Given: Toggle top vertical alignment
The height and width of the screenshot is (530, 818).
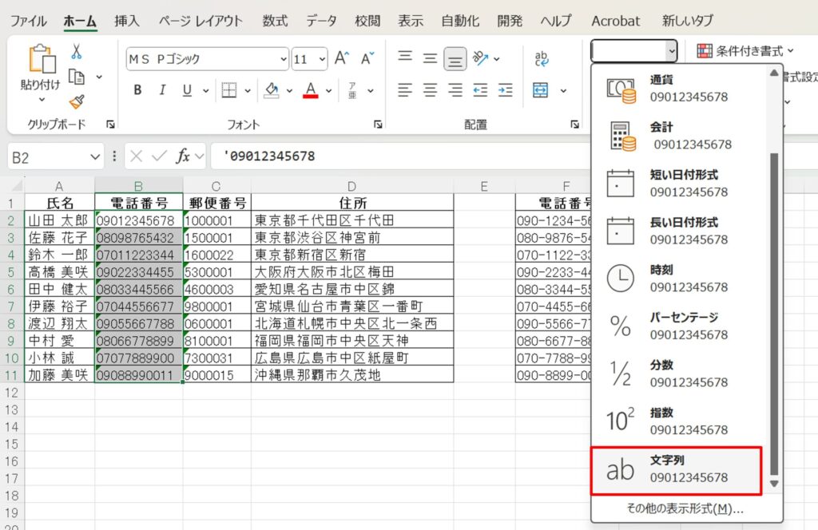Looking at the screenshot, I should click(405, 57).
